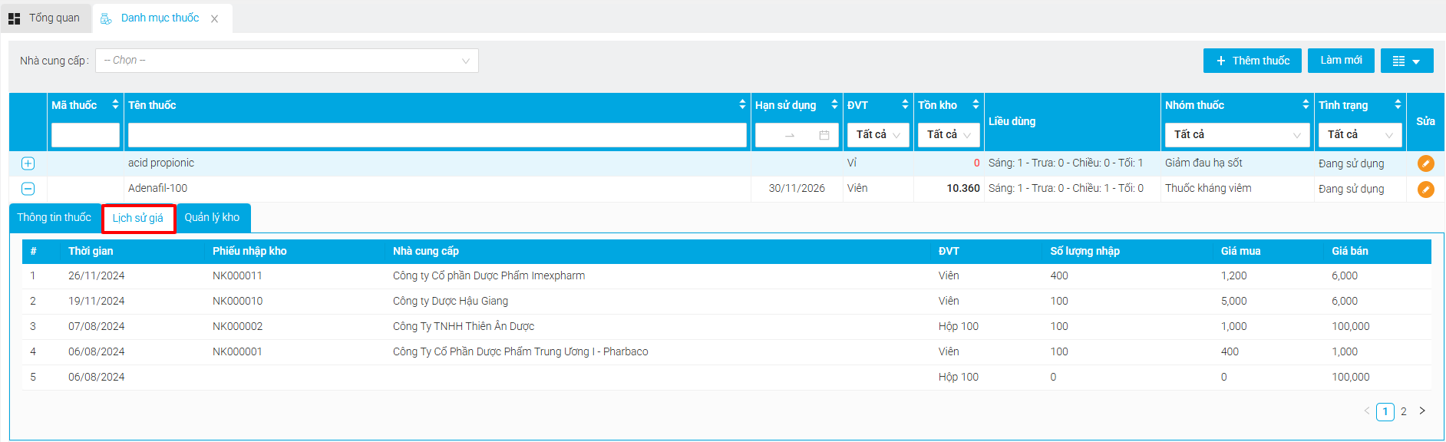Go to next page arrow
This screenshot has height=442, width=1446.
[x=1422, y=411]
